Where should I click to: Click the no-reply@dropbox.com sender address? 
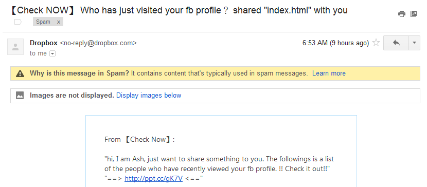pyautogui.click(x=98, y=43)
